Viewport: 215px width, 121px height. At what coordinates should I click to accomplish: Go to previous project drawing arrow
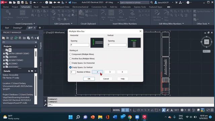click(55, 2)
